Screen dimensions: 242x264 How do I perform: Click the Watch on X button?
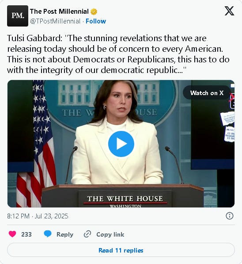coord(207,93)
